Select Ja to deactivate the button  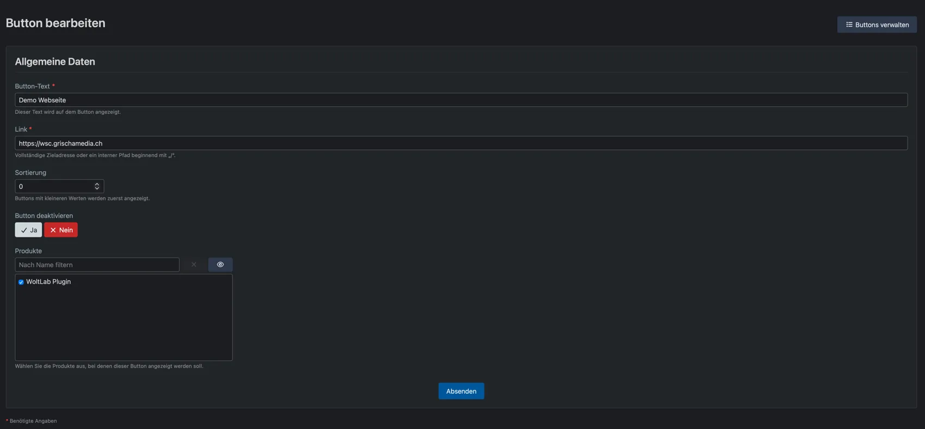click(x=28, y=230)
